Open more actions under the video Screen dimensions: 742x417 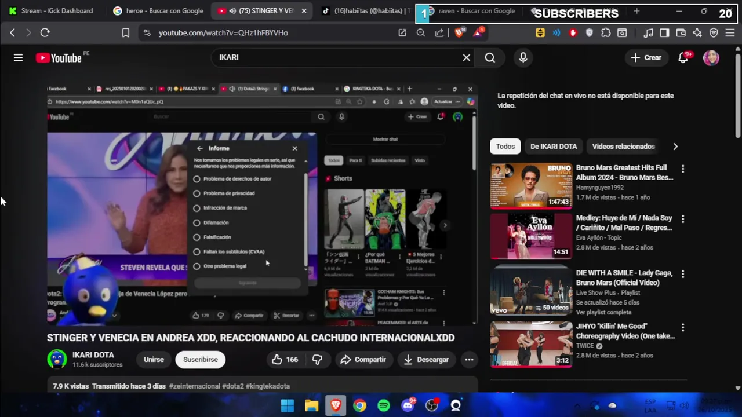pyautogui.click(x=469, y=360)
